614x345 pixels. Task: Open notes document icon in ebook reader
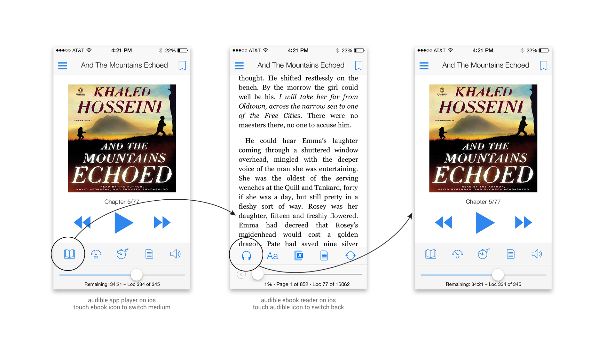pos(324,256)
